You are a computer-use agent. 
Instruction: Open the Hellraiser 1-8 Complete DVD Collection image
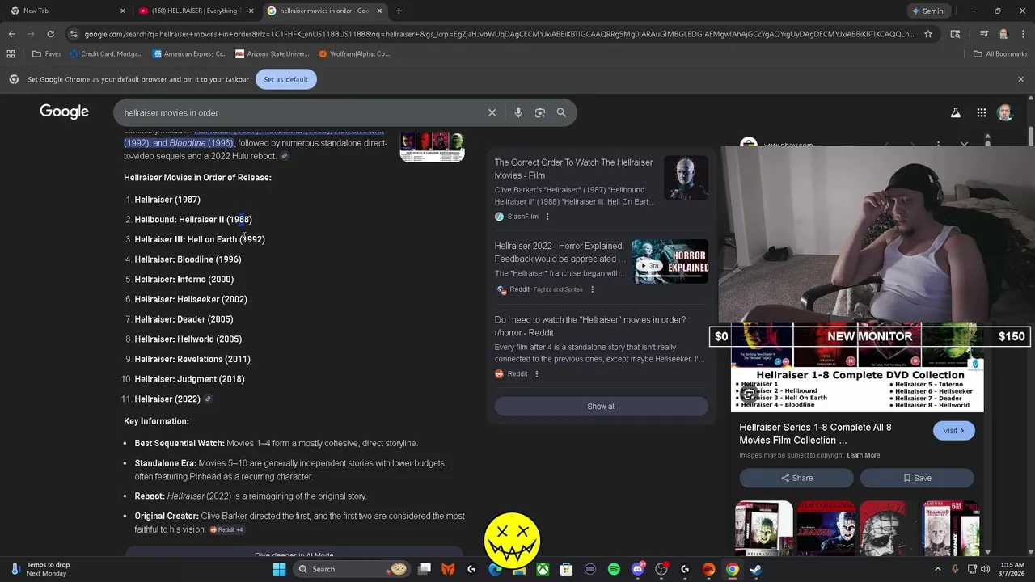click(x=857, y=367)
